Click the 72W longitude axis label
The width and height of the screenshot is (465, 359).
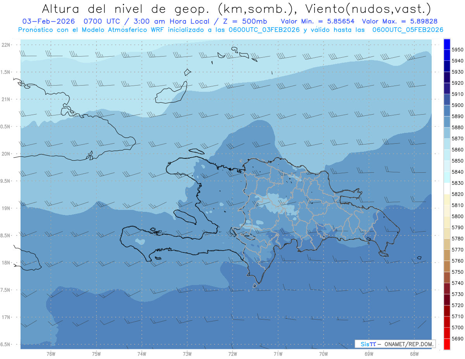[232, 354]
